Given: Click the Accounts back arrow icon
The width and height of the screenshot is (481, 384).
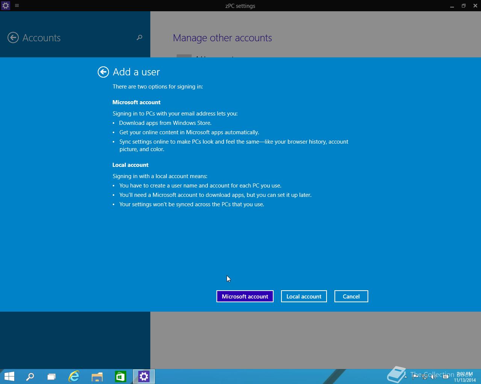Looking at the screenshot, I should click(x=13, y=37).
